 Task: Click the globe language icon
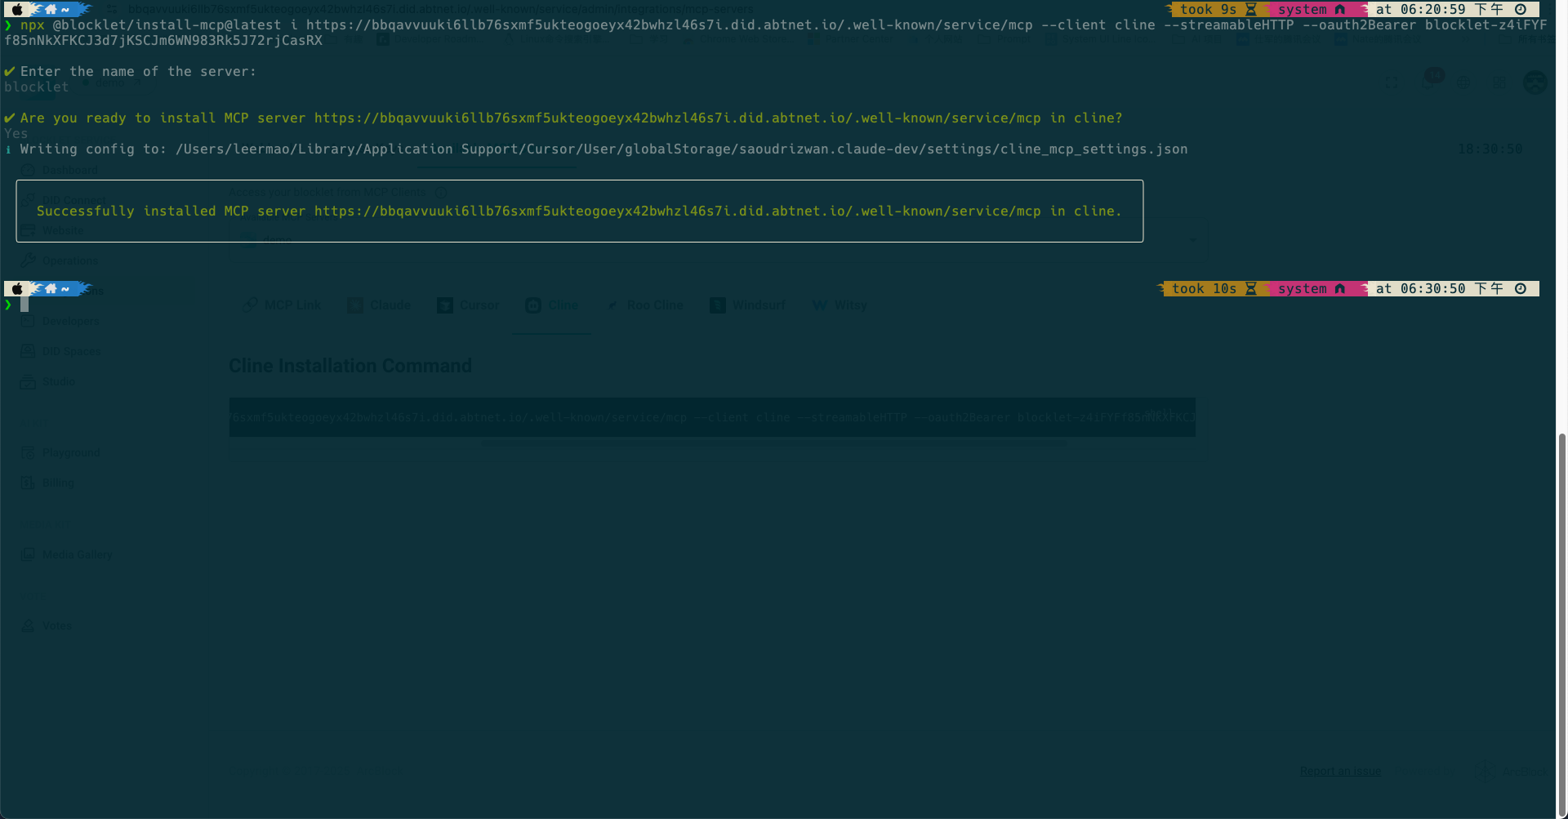point(1463,82)
